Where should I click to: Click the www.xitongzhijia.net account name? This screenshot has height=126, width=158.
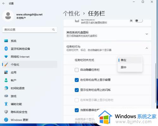[x=29, y=14]
